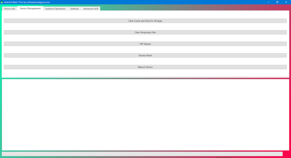
Task: Click the Android app icon in title bar
Action: (2, 2)
